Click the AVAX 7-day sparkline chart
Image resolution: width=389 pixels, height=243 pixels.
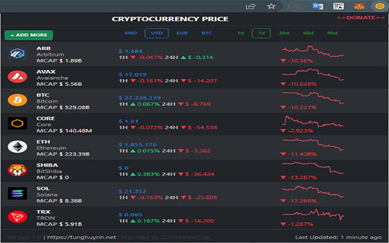(x=313, y=75)
